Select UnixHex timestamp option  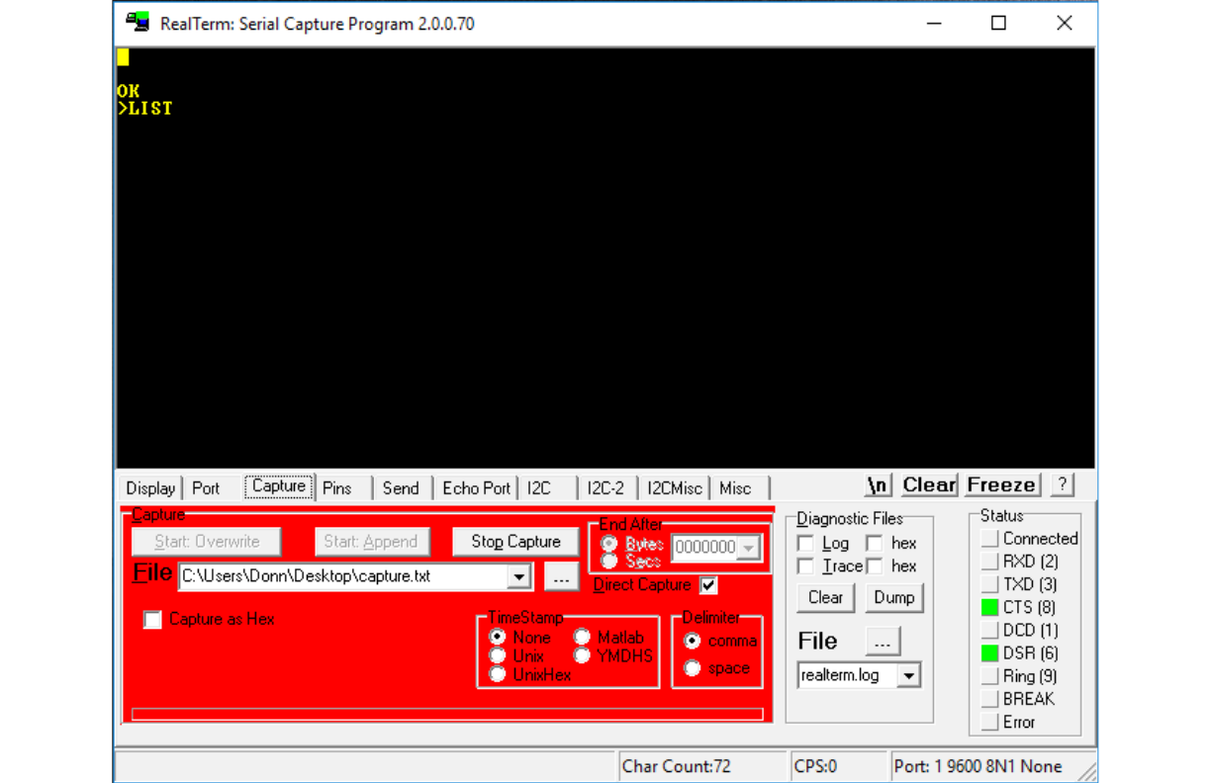499,674
